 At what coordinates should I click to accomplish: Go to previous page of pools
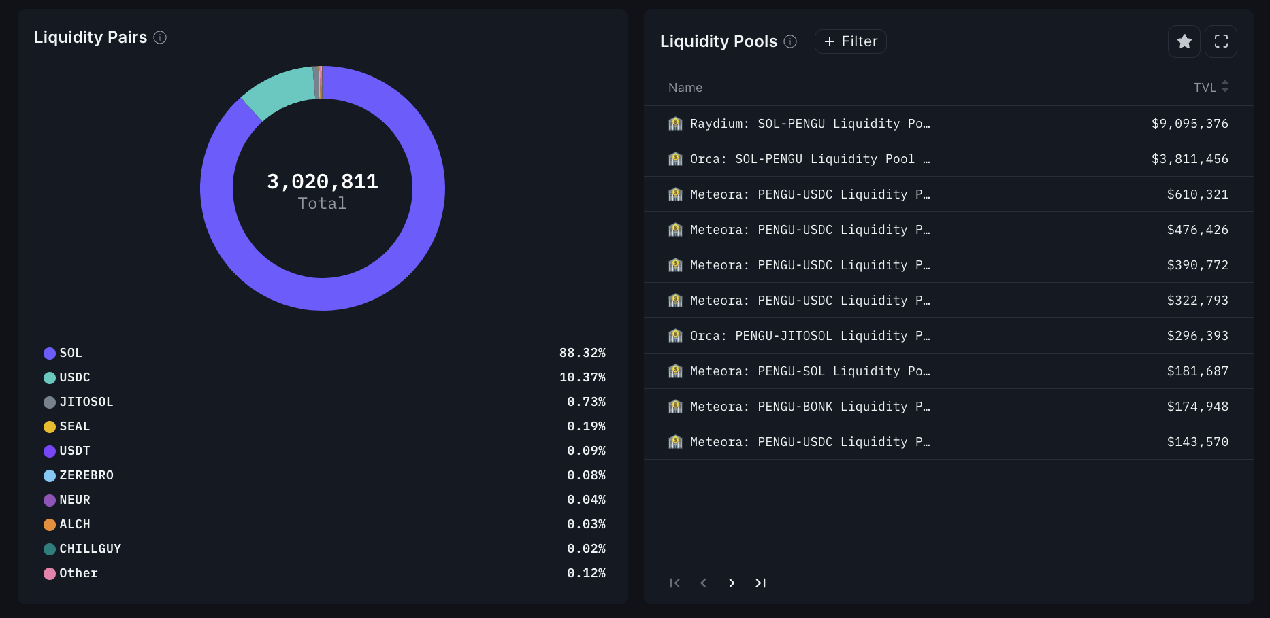click(x=703, y=583)
